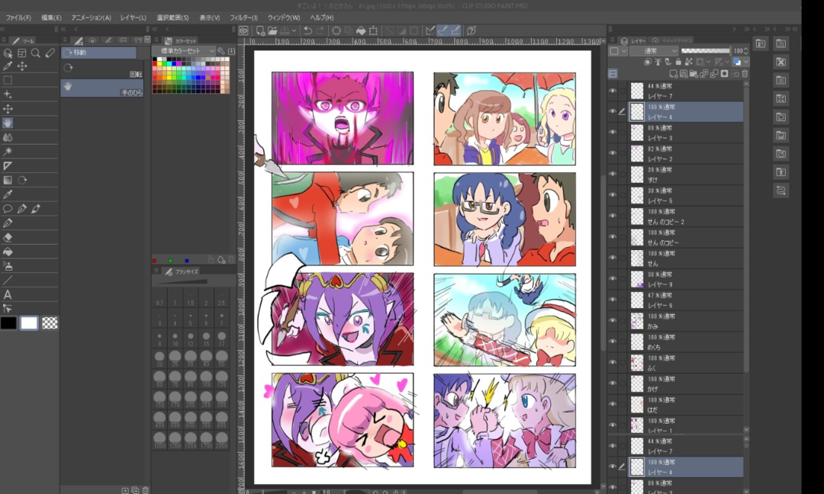Choose the Eraser tool
Image resolution: width=824 pixels, height=494 pixels.
[8, 237]
